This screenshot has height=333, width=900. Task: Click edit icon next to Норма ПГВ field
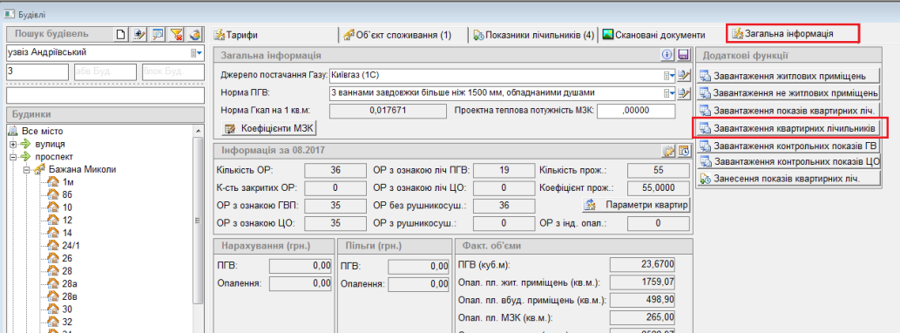point(683,92)
